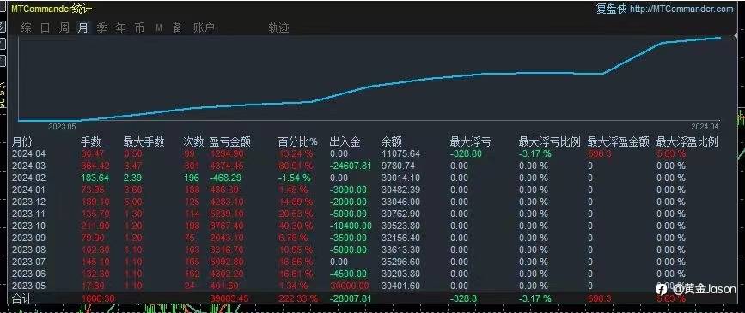Viewport: 745px width, 313px height.
Task: Open the M tab
Action: point(159,28)
